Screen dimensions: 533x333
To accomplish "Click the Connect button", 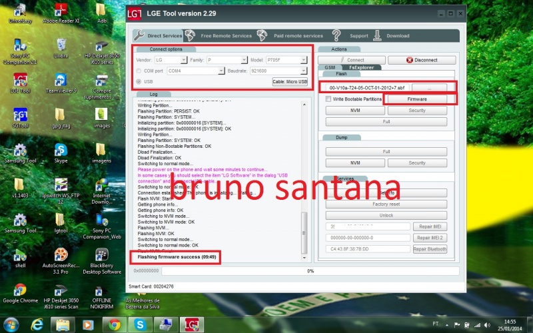I will point(352,60).
